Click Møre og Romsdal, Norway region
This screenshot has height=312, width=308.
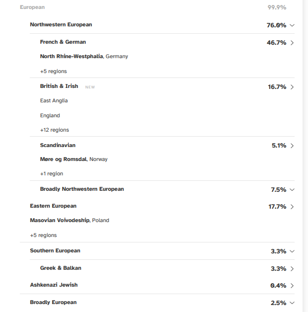click(x=74, y=159)
